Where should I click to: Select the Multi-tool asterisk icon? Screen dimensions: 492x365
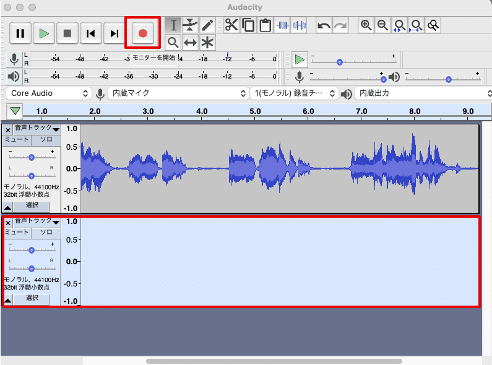coord(207,42)
